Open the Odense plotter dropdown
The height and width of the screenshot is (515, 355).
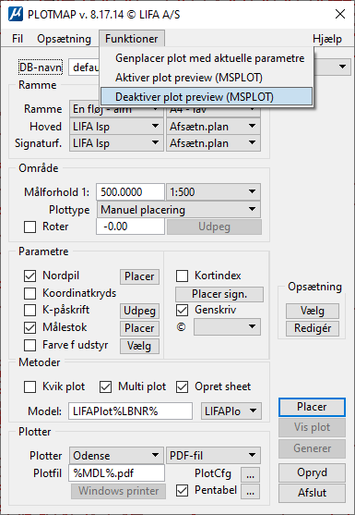point(116,456)
